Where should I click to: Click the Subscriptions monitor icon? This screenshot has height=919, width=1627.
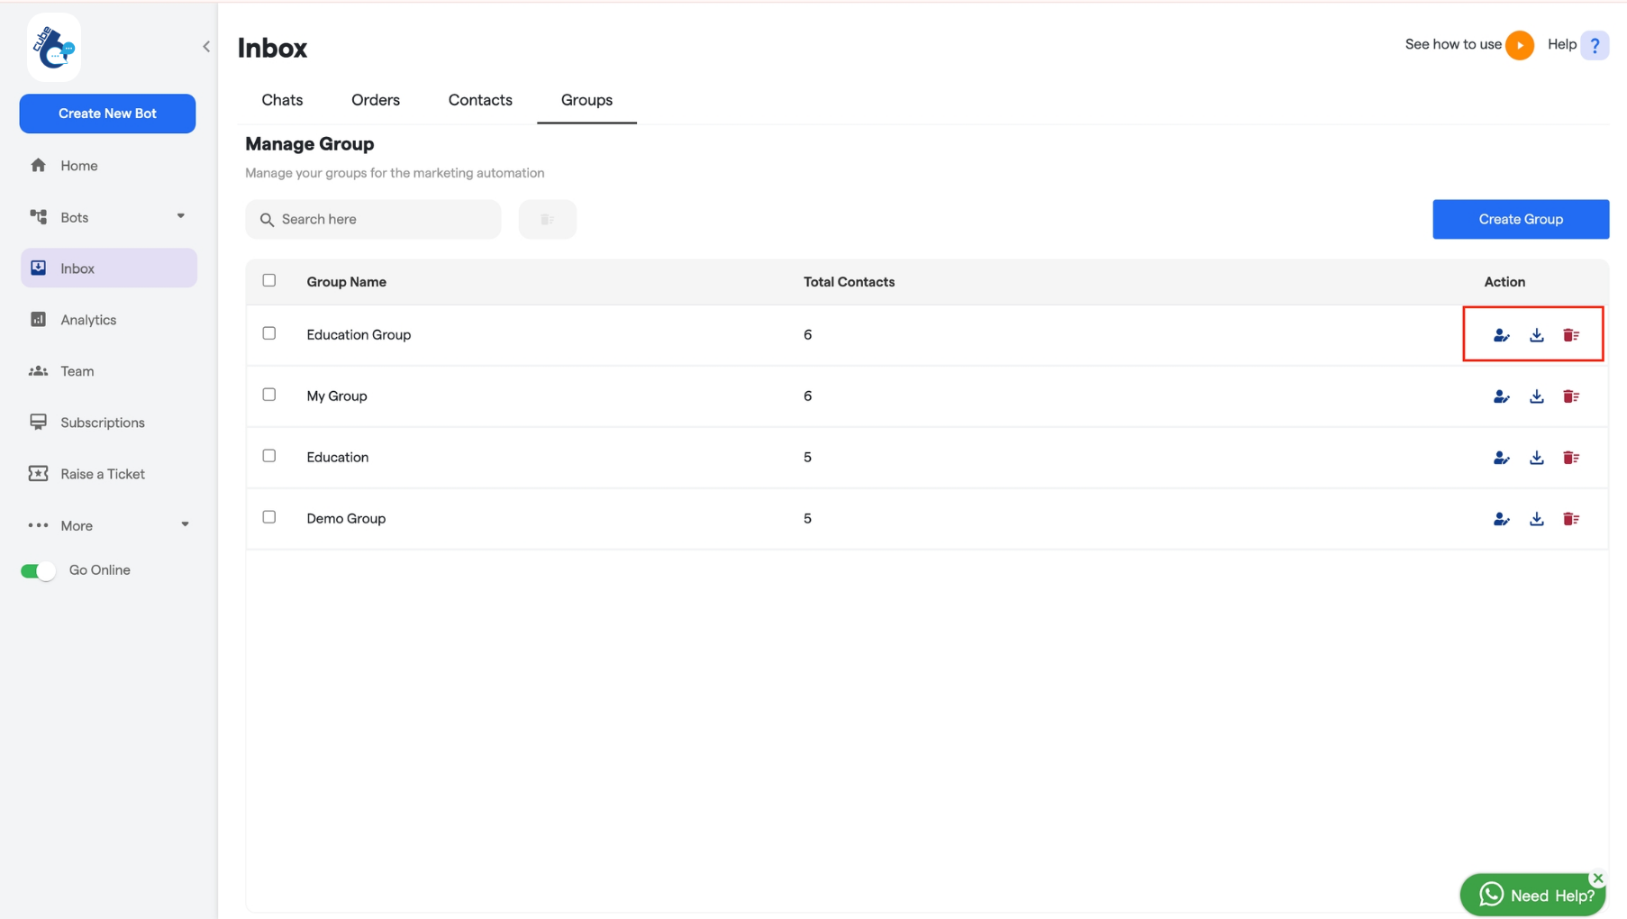(38, 422)
